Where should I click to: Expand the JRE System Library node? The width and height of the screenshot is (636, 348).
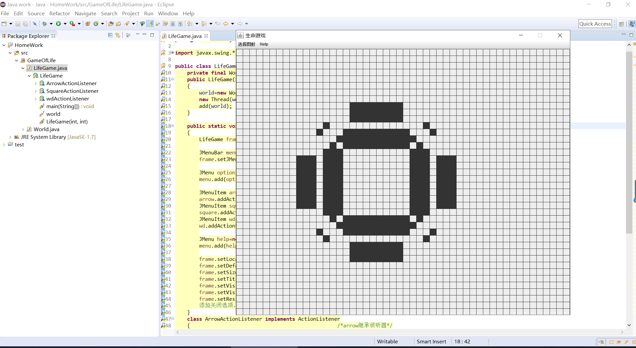tap(10, 137)
